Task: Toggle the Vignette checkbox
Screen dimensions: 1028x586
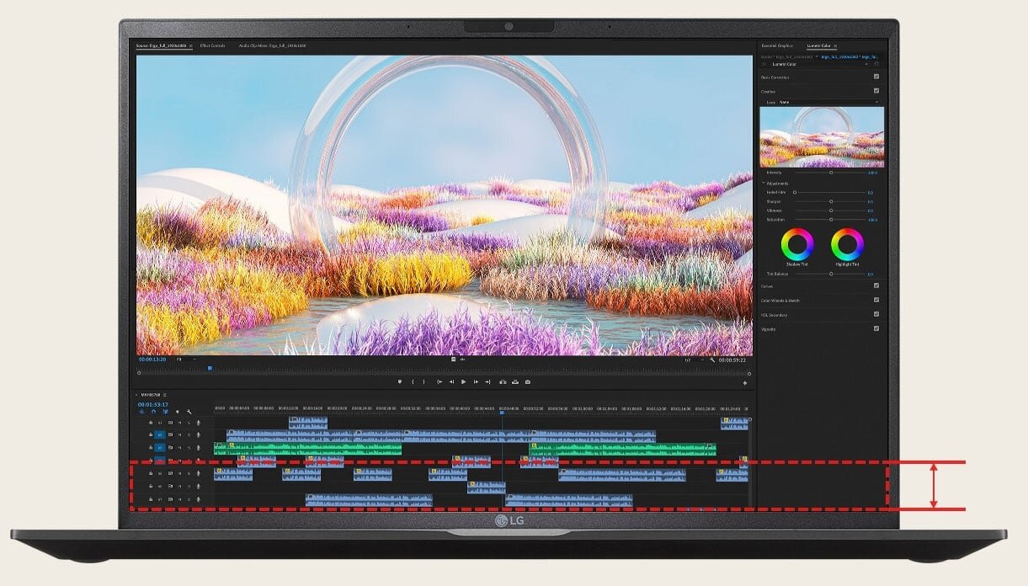Action: click(876, 328)
